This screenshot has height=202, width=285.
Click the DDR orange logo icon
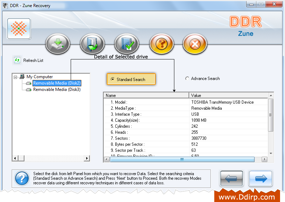point(19,29)
